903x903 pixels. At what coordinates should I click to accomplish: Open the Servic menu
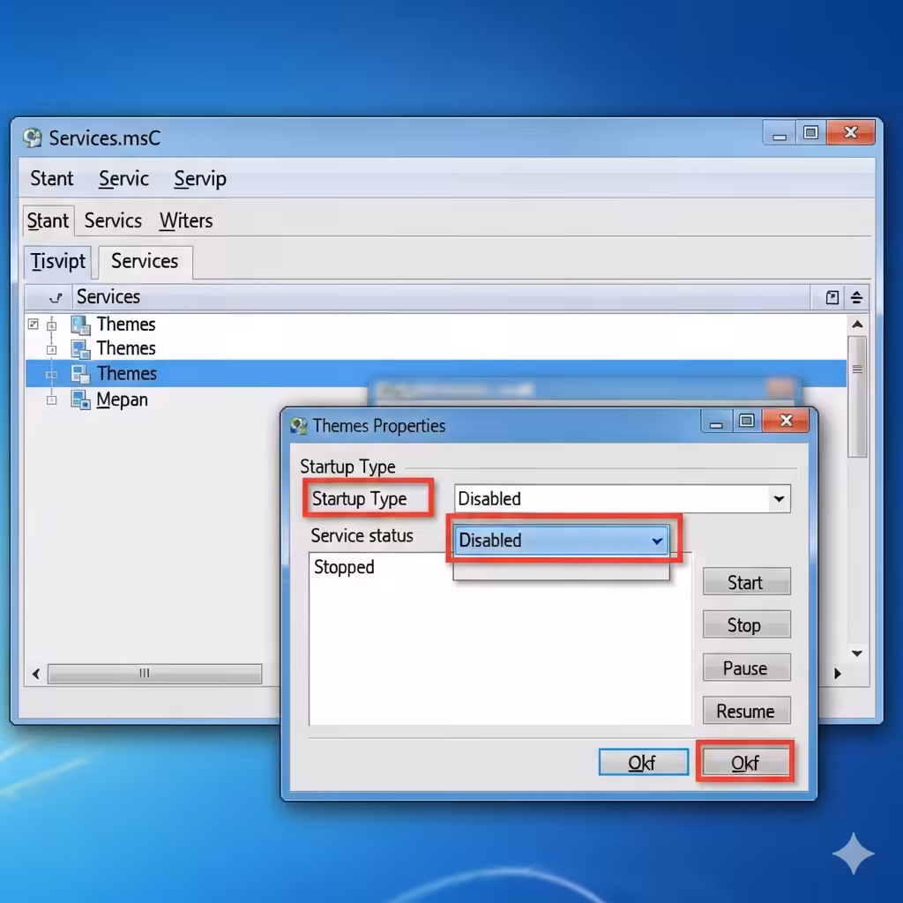click(x=123, y=178)
